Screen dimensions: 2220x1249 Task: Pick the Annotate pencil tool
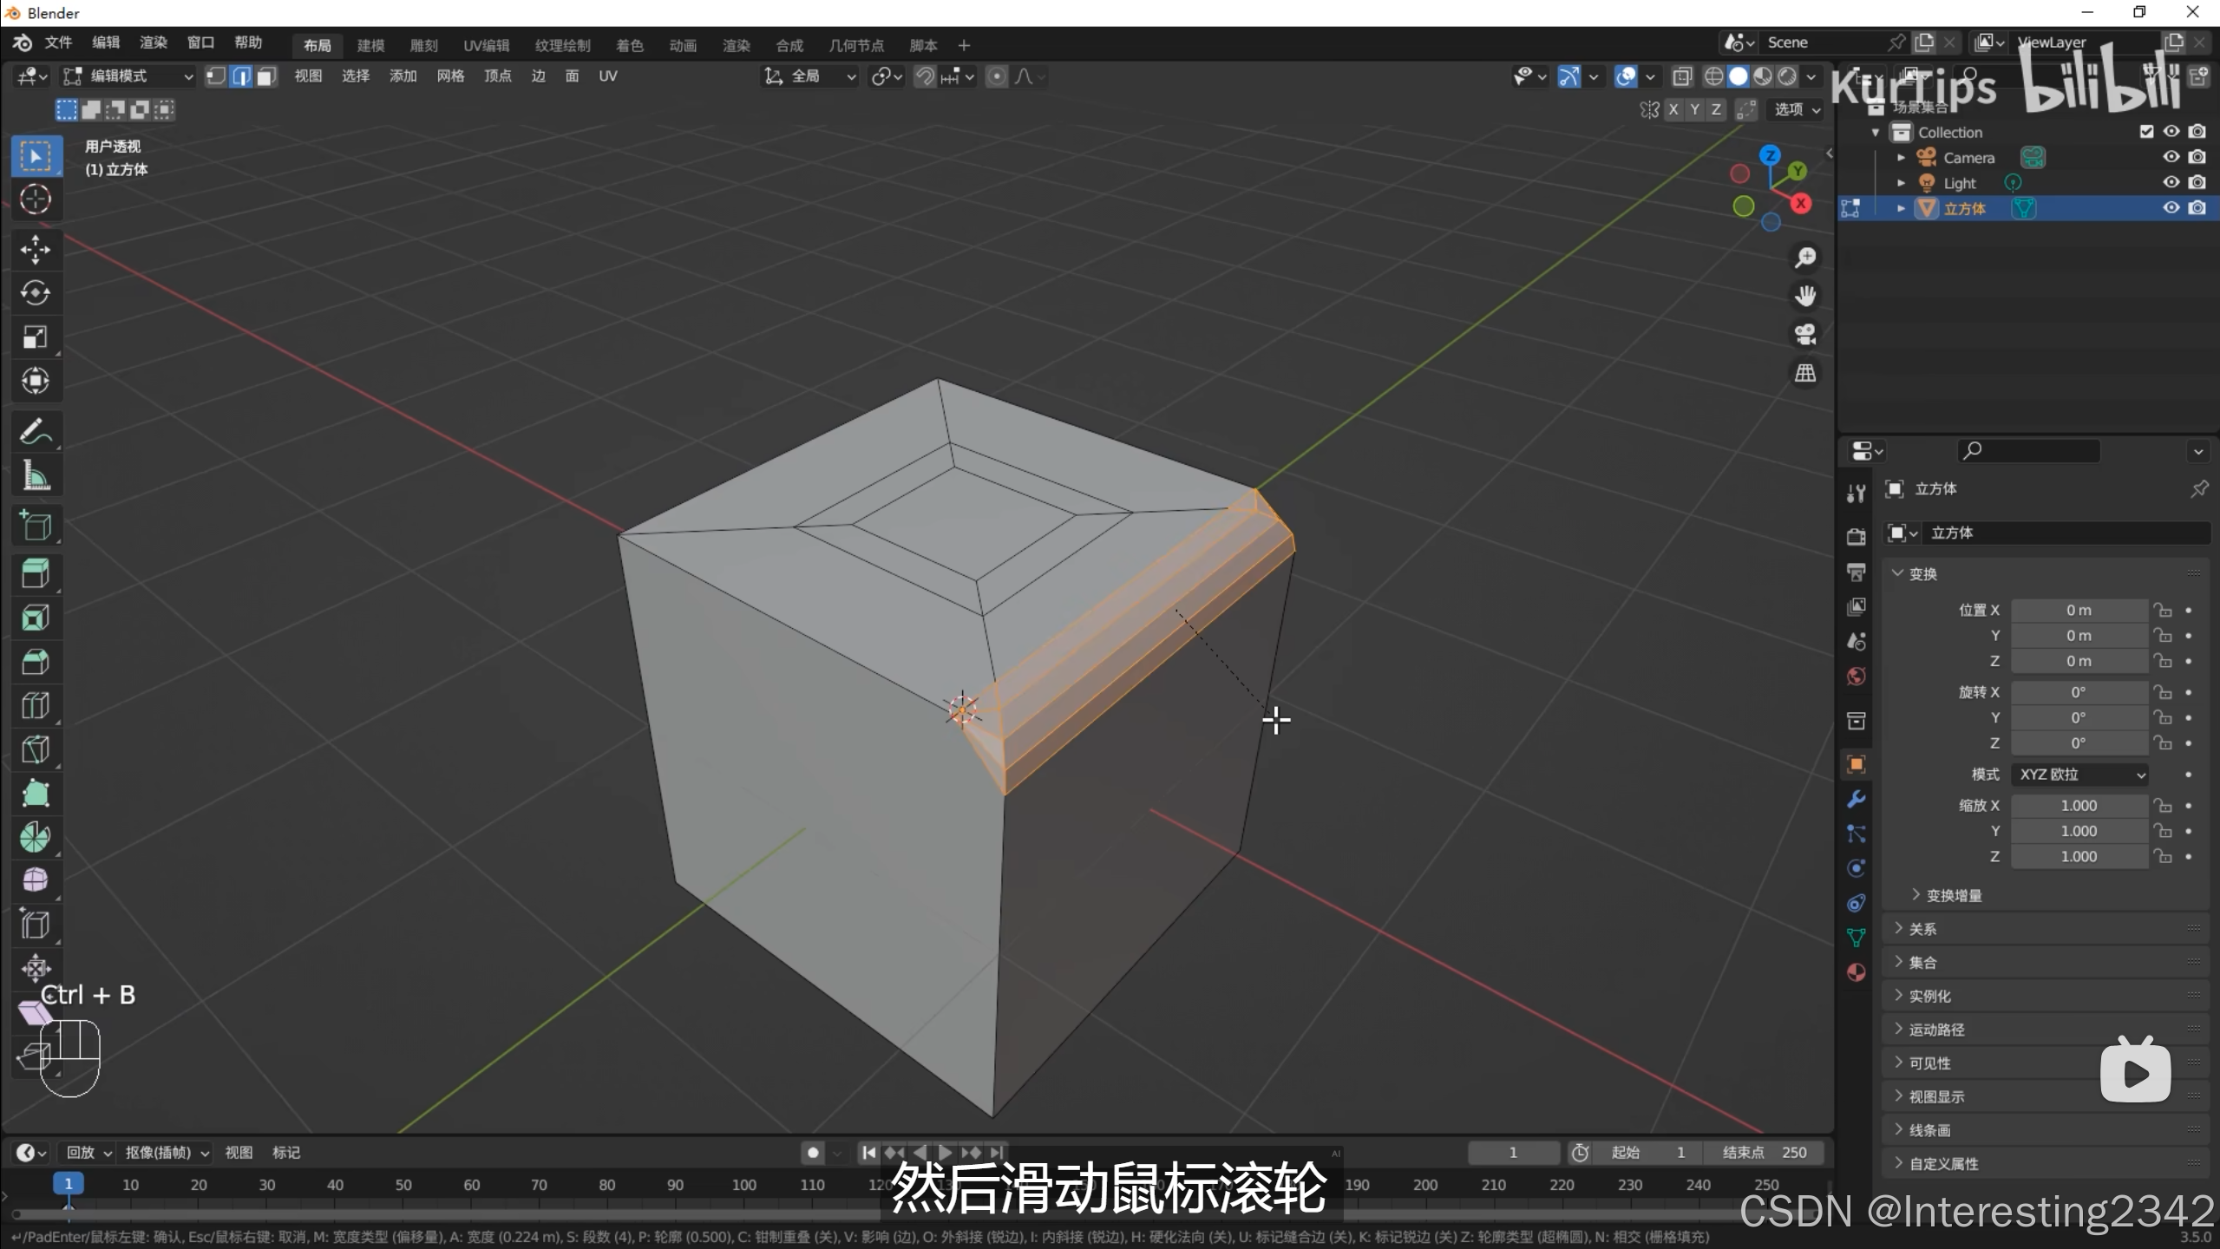35,431
